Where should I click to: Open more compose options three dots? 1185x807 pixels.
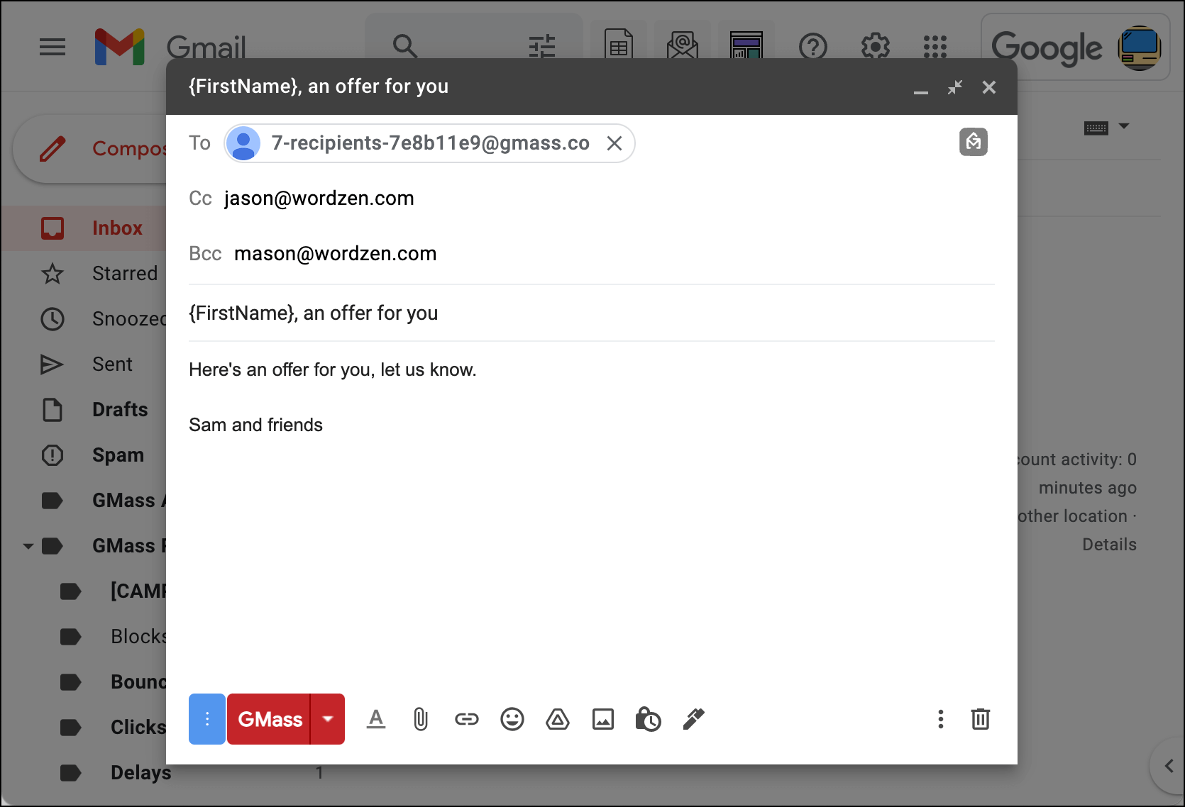click(x=941, y=719)
